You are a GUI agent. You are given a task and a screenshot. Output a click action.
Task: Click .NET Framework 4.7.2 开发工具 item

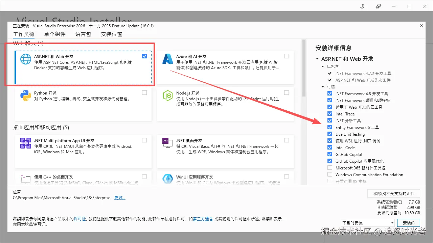pos(363,73)
